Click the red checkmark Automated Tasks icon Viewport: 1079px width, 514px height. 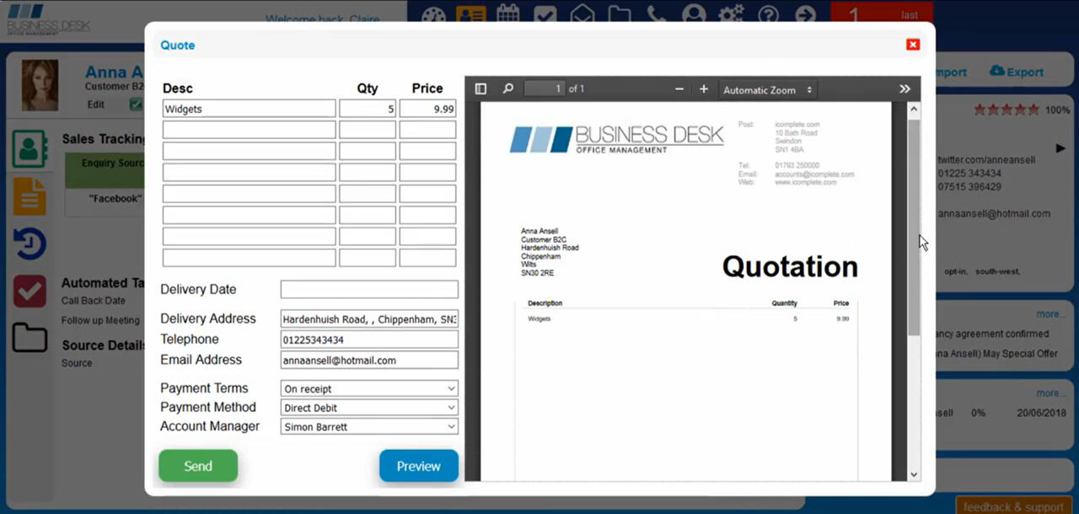coord(30,291)
